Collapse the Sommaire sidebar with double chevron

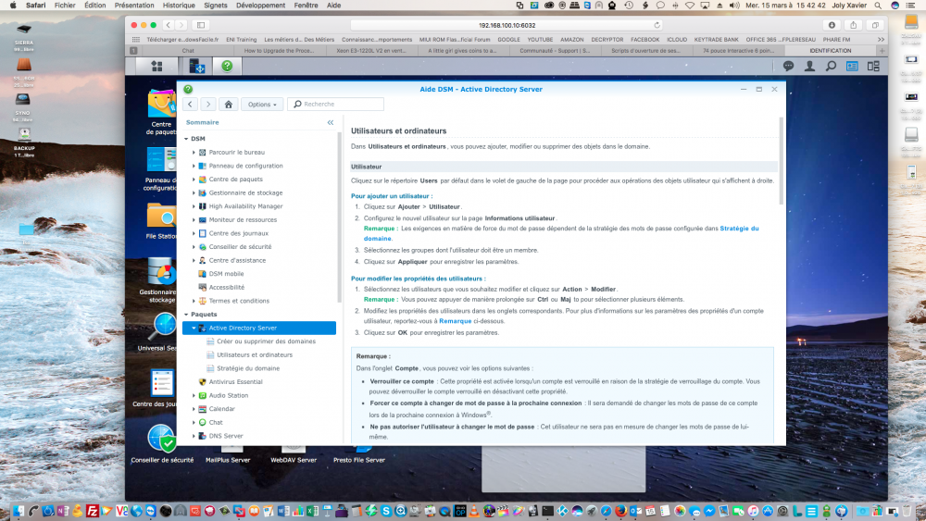point(331,123)
